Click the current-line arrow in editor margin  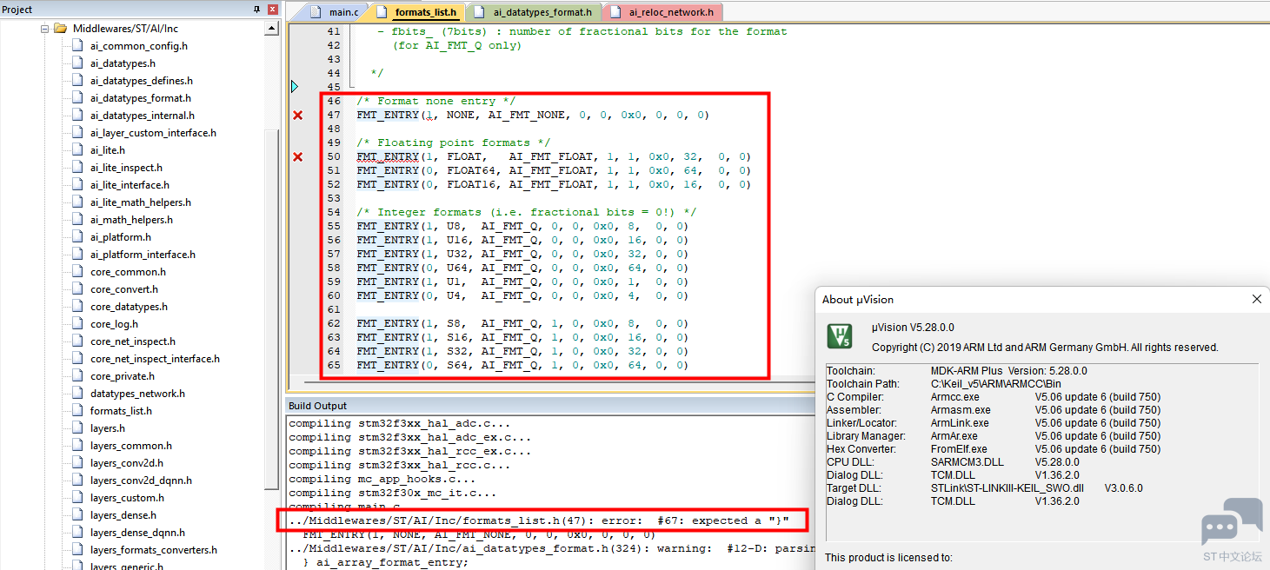point(295,86)
